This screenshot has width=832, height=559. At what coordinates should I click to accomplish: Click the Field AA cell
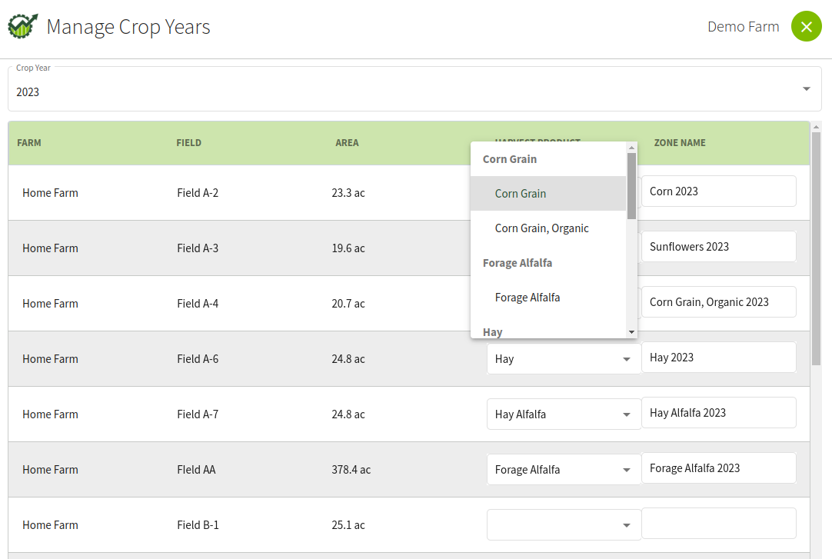[x=196, y=469]
